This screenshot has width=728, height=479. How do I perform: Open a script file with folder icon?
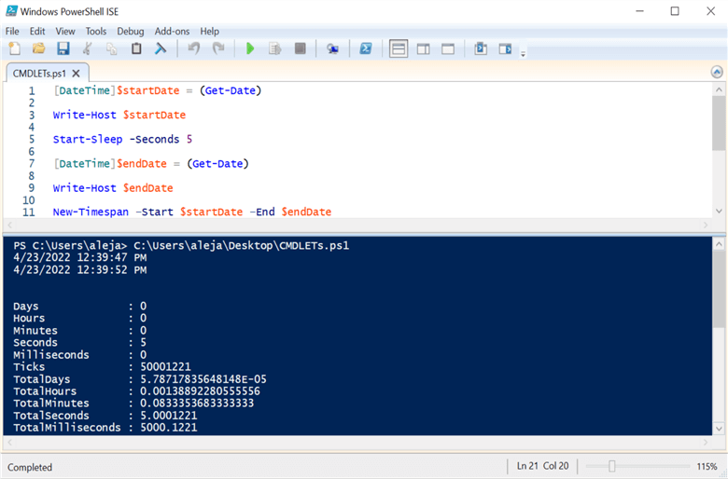pos(39,48)
